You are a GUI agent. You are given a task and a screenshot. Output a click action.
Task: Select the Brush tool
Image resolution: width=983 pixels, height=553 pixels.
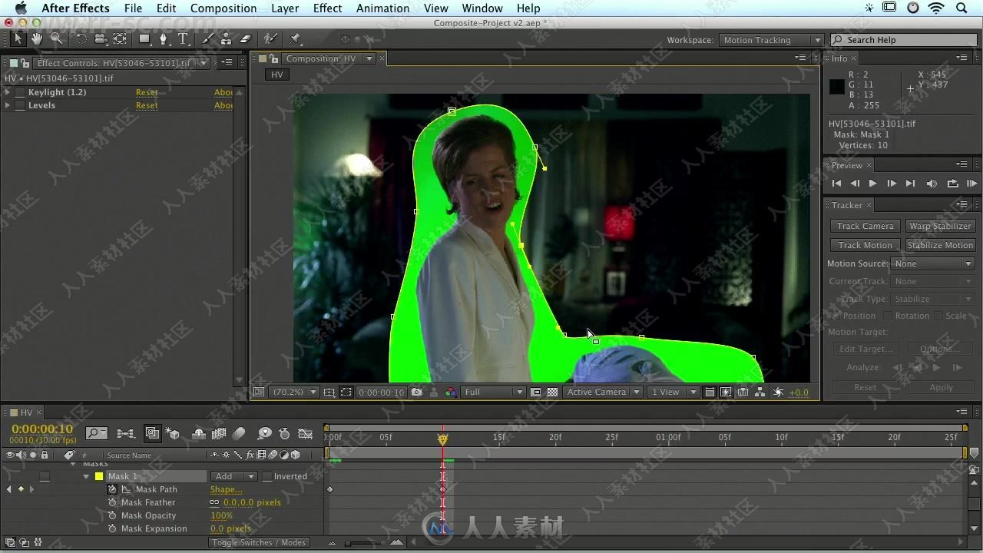(207, 38)
